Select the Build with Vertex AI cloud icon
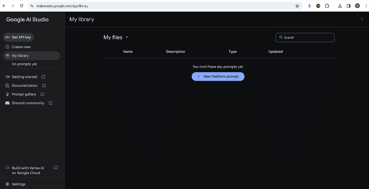This screenshot has width=369, height=189. coord(7,167)
